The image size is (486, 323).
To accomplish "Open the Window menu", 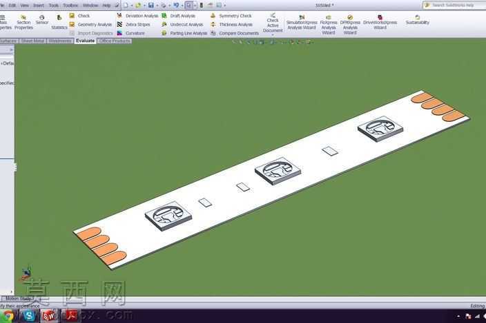I will [x=90, y=6].
